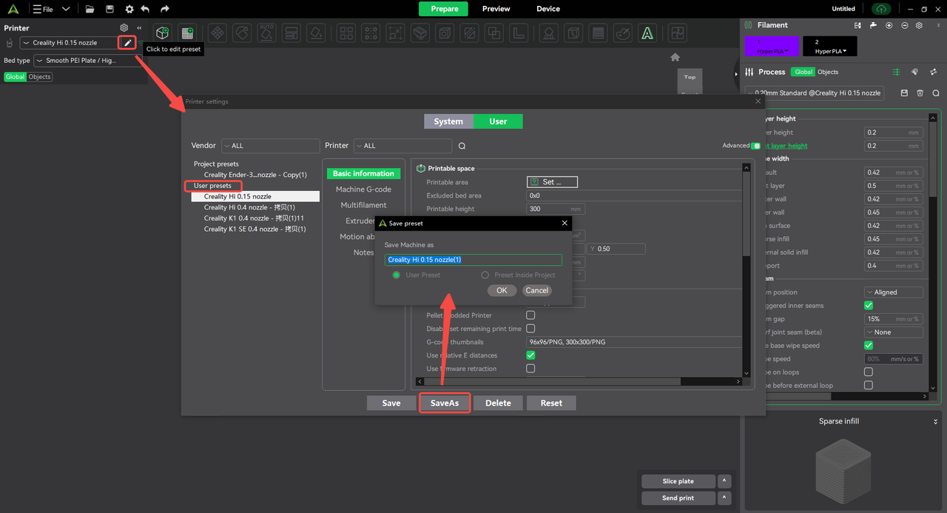Select the System tab in Printer settings
Viewport: 947px width, 513px height.
pyautogui.click(x=448, y=121)
